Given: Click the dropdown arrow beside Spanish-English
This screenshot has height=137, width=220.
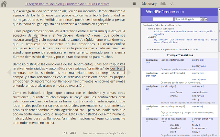Looking at the screenshot, I should (201, 19).
